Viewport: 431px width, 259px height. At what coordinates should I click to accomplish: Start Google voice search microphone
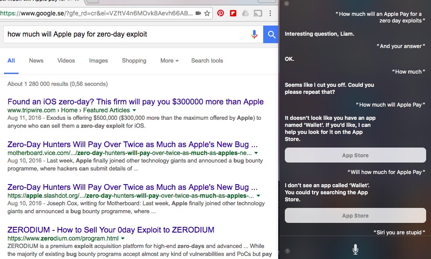coord(254,34)
